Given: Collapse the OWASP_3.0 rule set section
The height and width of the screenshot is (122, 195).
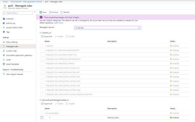Looking at the screenshot, I should pyautogui.click(x=40, y=33).
